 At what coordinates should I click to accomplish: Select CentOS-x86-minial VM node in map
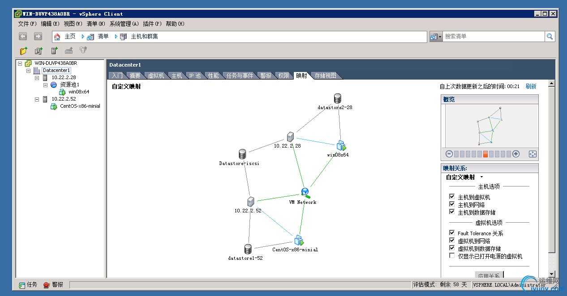(299, 240)
